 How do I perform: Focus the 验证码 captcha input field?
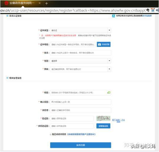tap(72, 118)
